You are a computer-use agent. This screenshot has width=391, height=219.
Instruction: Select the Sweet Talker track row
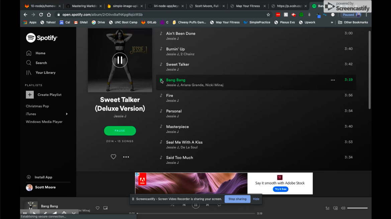pyautogui.click(x=256, y=67)
